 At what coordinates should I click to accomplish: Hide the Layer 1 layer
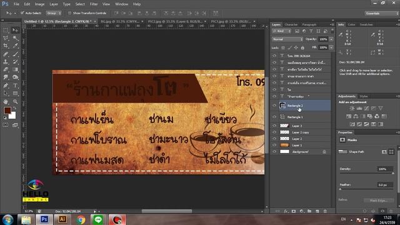pyautogui.click(x=274, y=145)
